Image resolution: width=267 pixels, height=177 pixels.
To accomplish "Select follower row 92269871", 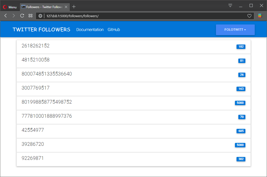I will [x=133, y=159].
